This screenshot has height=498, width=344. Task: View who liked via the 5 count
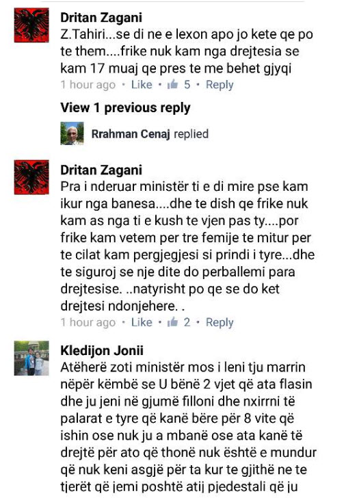187,85
